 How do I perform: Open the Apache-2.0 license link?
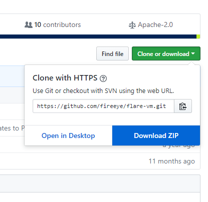point(155,25)
